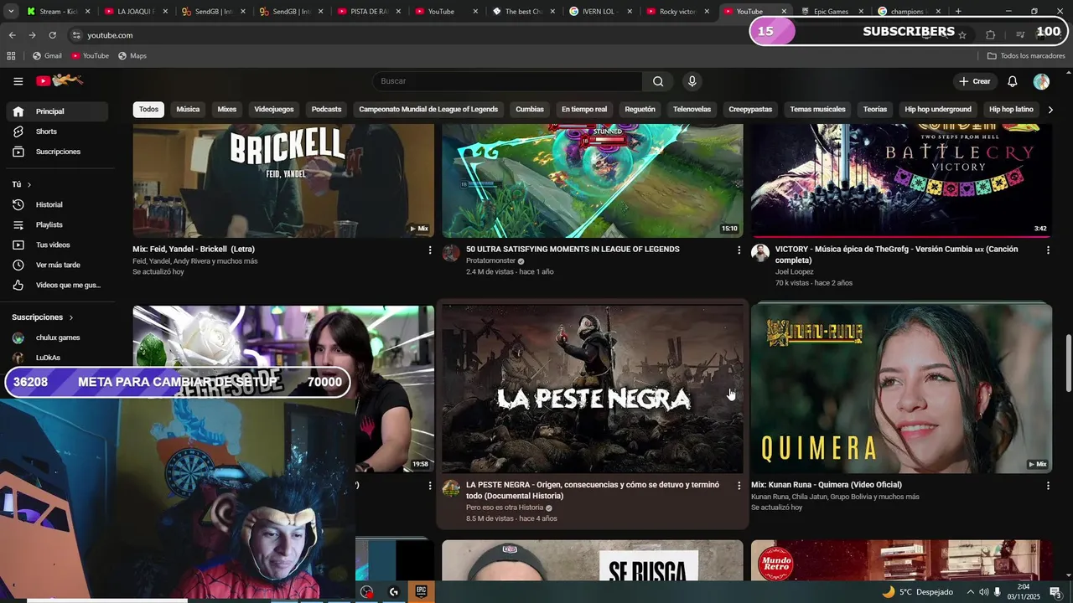The image size is (1073, 603).
Task: Open the tab search dropdown arrow
Action: coord(12,12)
